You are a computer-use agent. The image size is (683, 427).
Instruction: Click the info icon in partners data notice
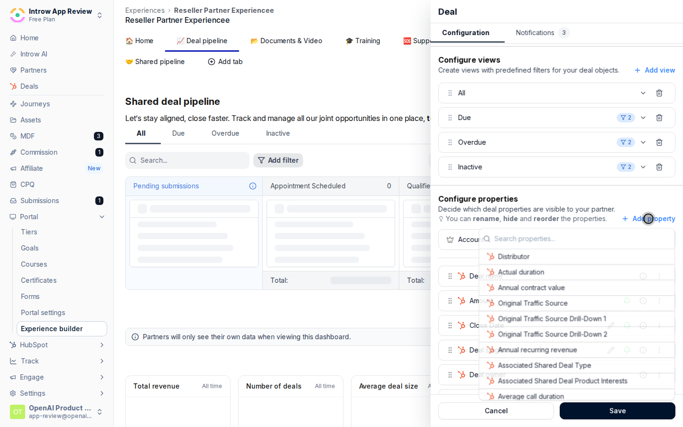135,337
